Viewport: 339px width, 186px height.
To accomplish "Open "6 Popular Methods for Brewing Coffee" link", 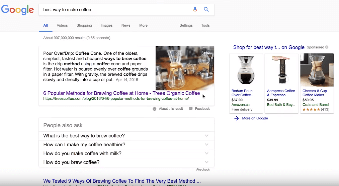I will coord(121,93).
